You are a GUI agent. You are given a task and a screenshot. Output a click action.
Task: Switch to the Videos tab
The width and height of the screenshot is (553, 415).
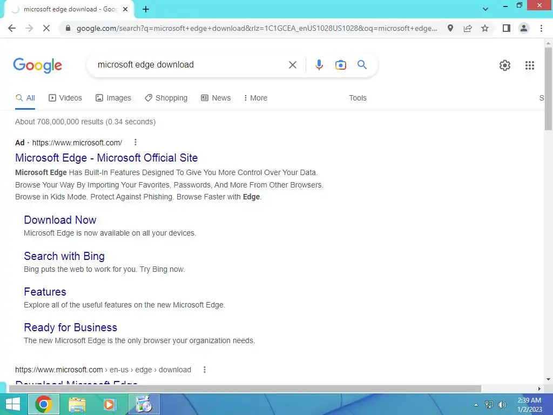pyautogui.click(x=65, y=98)
